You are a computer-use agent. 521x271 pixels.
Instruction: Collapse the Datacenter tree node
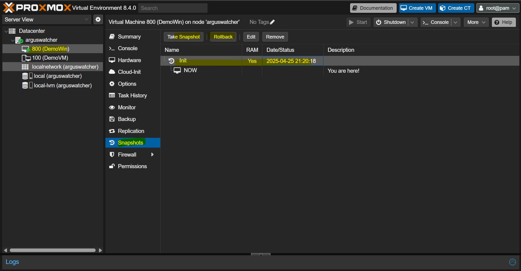[6, 31]
